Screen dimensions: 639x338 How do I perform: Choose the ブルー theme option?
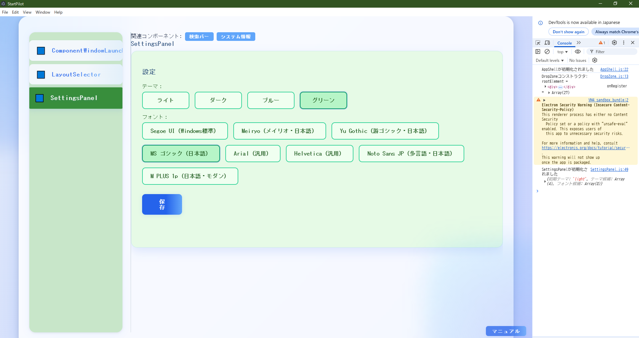pyautogui.click(x=271, y=100)
